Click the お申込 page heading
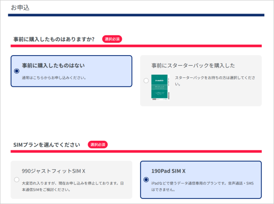Screen dimensions: 274x204 pyautogui.click(x=20, y=8)
